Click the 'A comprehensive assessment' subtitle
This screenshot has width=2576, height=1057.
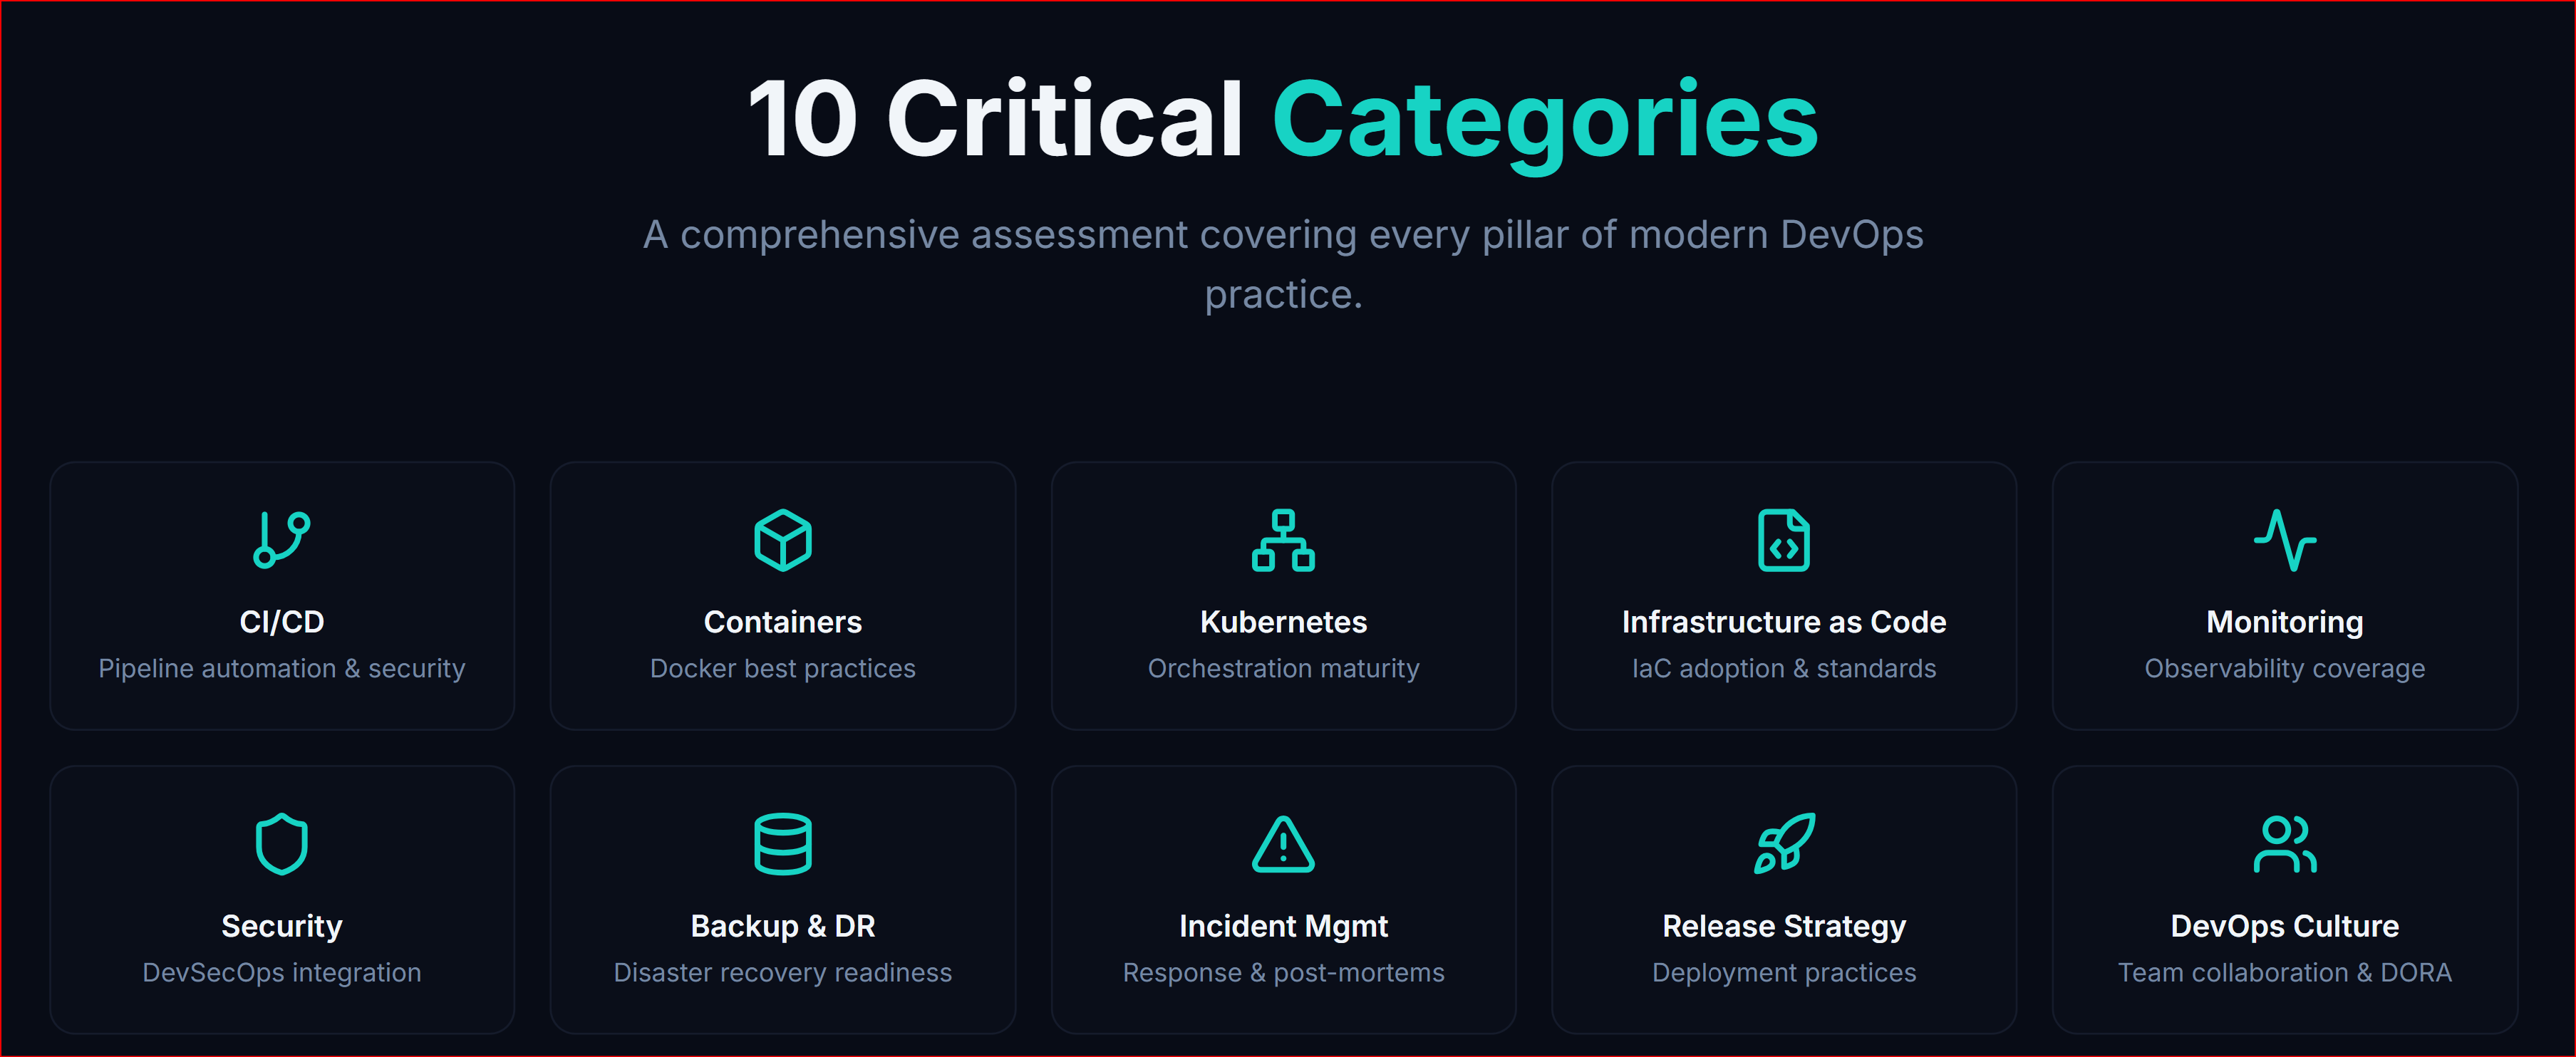coord(1283,264)
